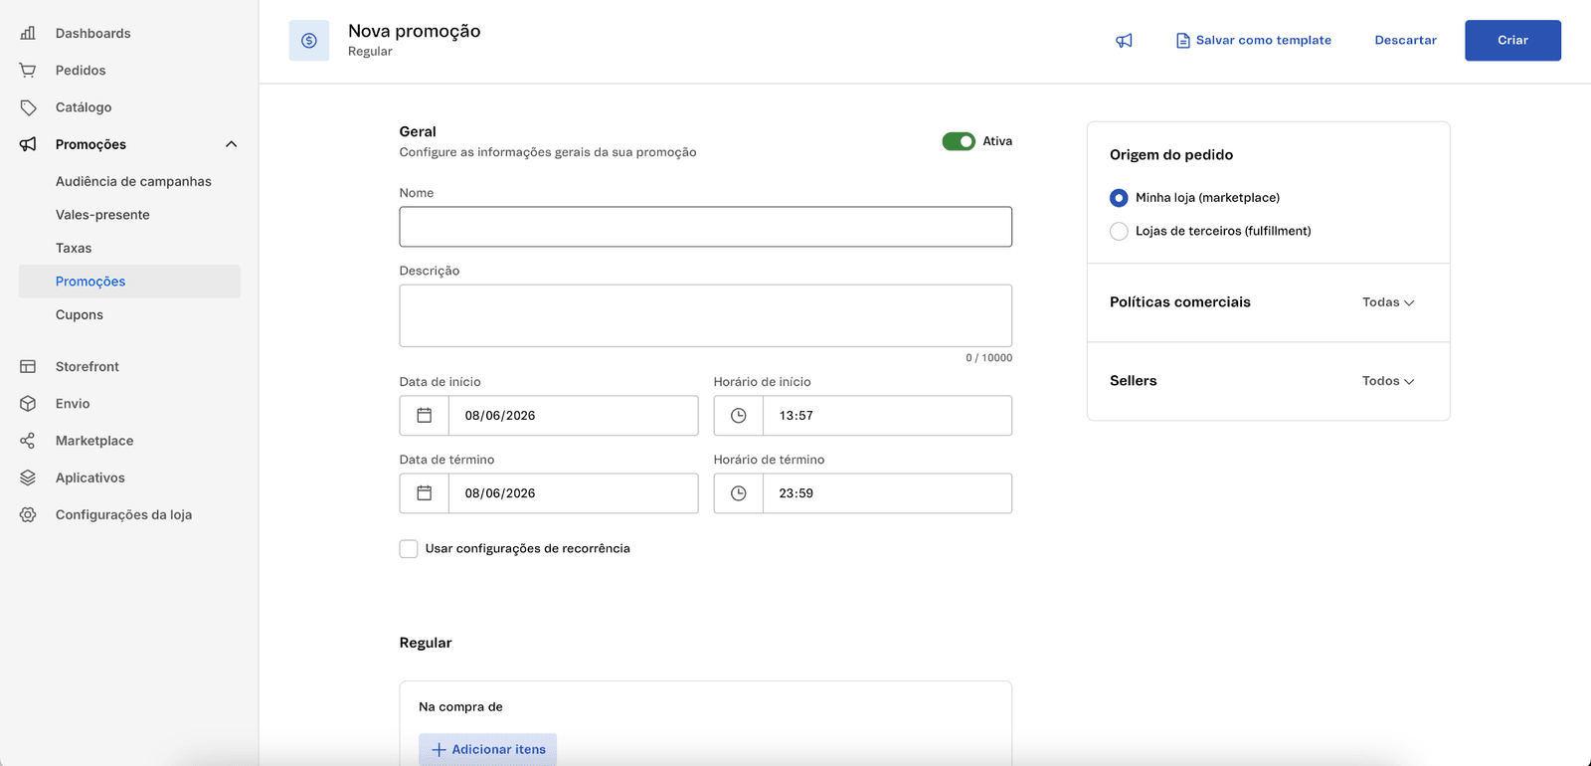Click the Horário de início field 13:57
The height and width of the screenshot is (766, 1591).
pyautogui.click(x=887, y=416)
